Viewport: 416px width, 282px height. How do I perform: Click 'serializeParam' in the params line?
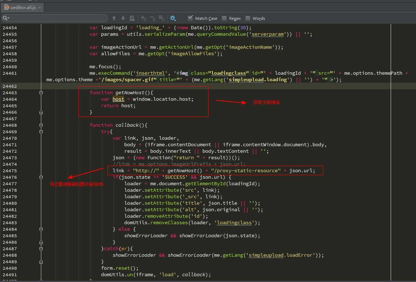(x=165, y=34)
